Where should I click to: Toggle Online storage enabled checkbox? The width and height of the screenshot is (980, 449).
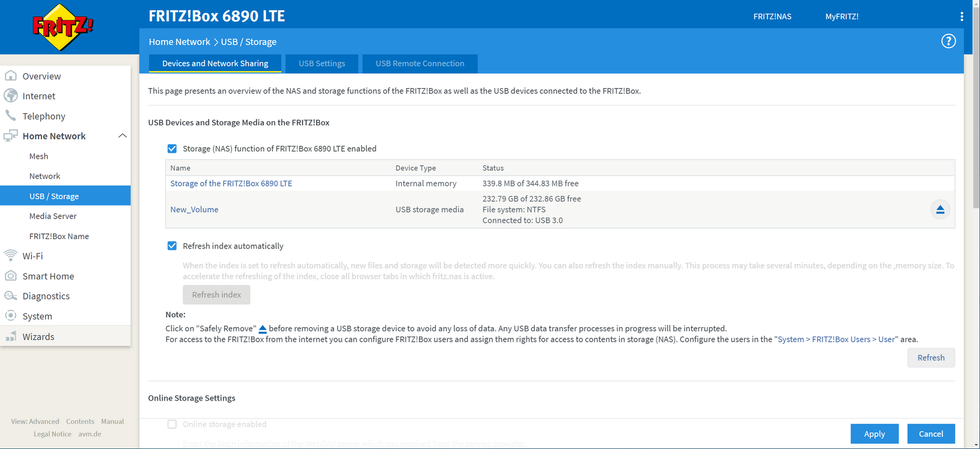[x=172, y=424]
